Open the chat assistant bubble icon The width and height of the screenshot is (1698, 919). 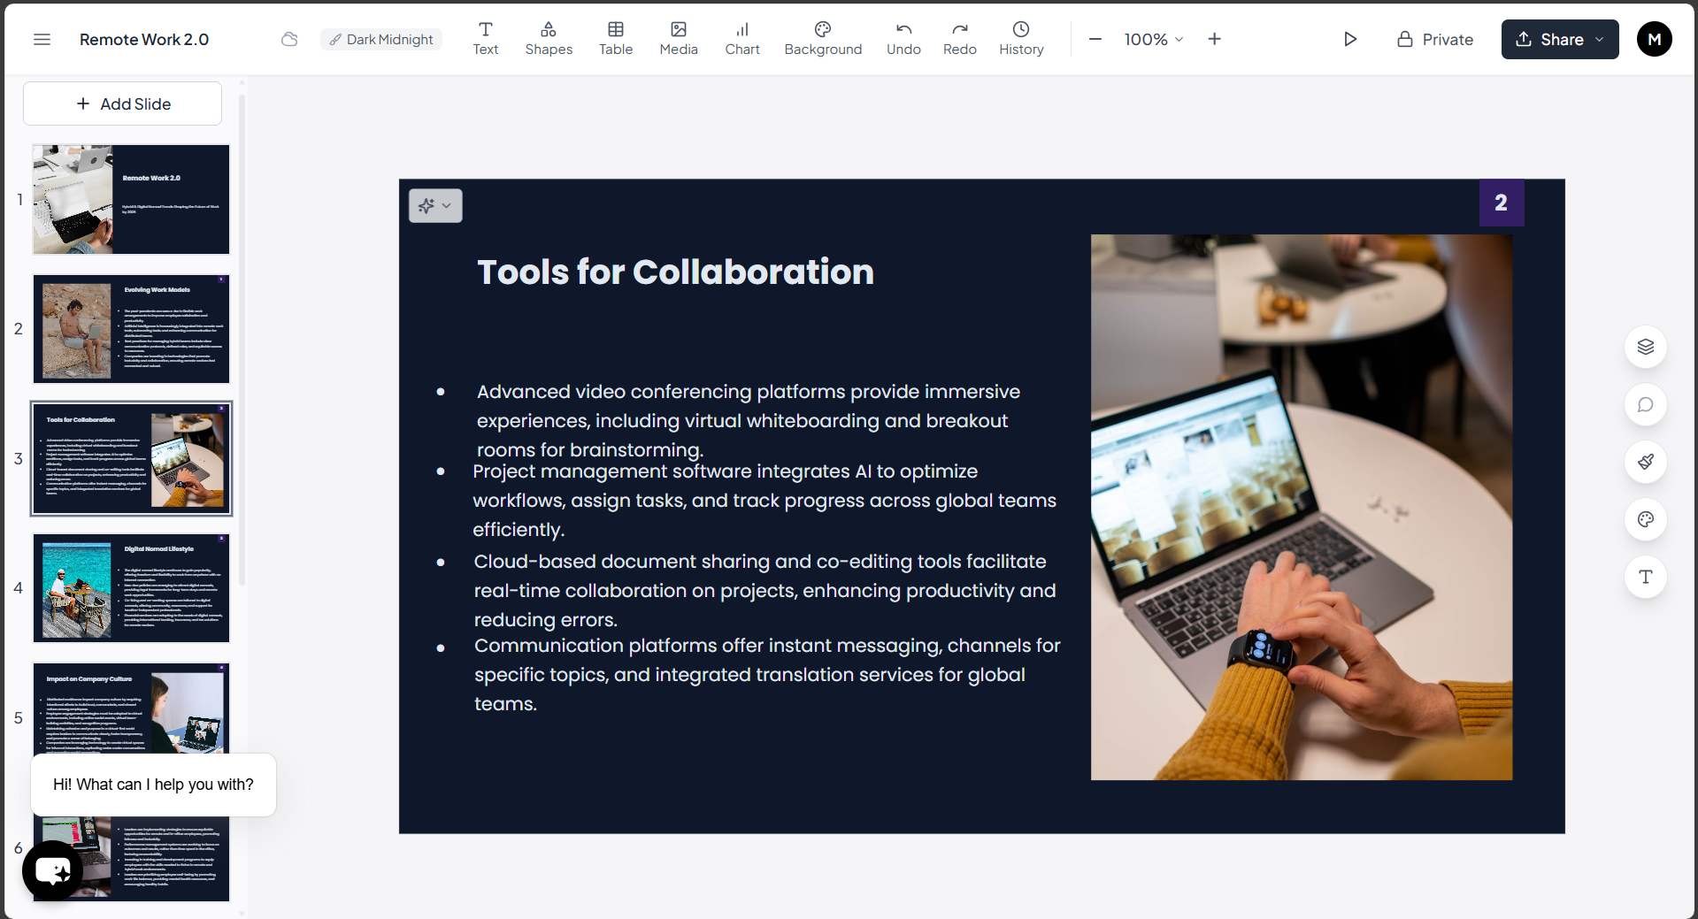[x=53, y=871]
